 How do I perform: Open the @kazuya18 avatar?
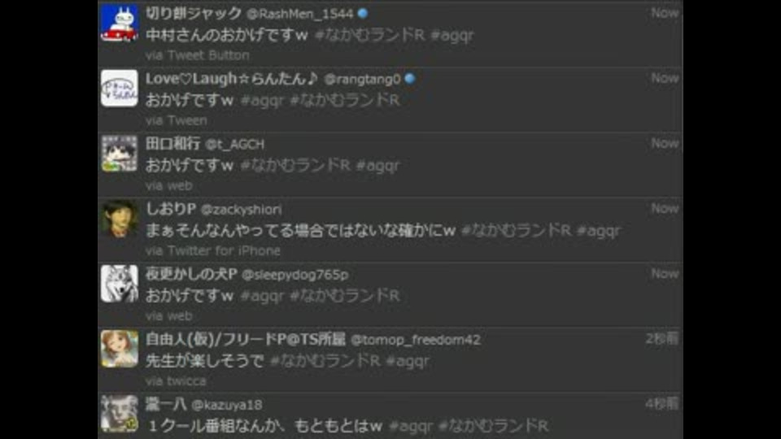(120, 414)
